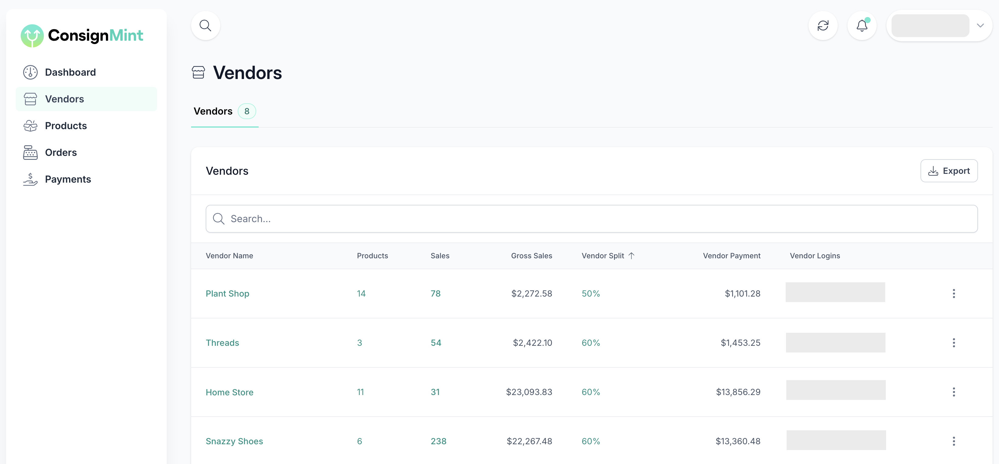The image size is (999, 464).
Task: Navigate to Payments section
Action: pos(68,179)
